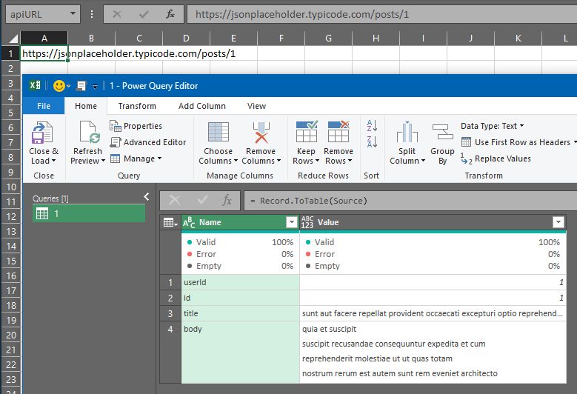Select query named 1 in Queries pane
Screen dimensions: 577x394
[x=89, y=213]
